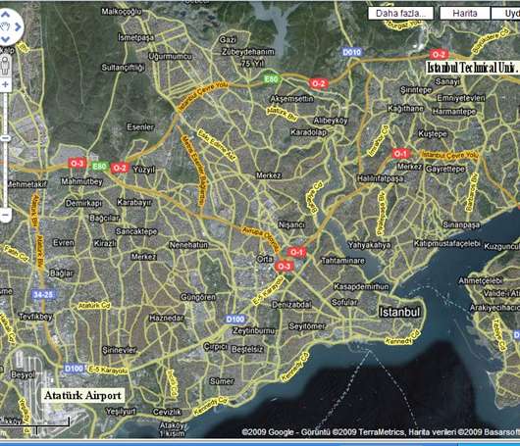The image size is (520, 446).
Task: Click the 'Karadolap' place label
Action: pyautogui.click(x=308, y=132)
